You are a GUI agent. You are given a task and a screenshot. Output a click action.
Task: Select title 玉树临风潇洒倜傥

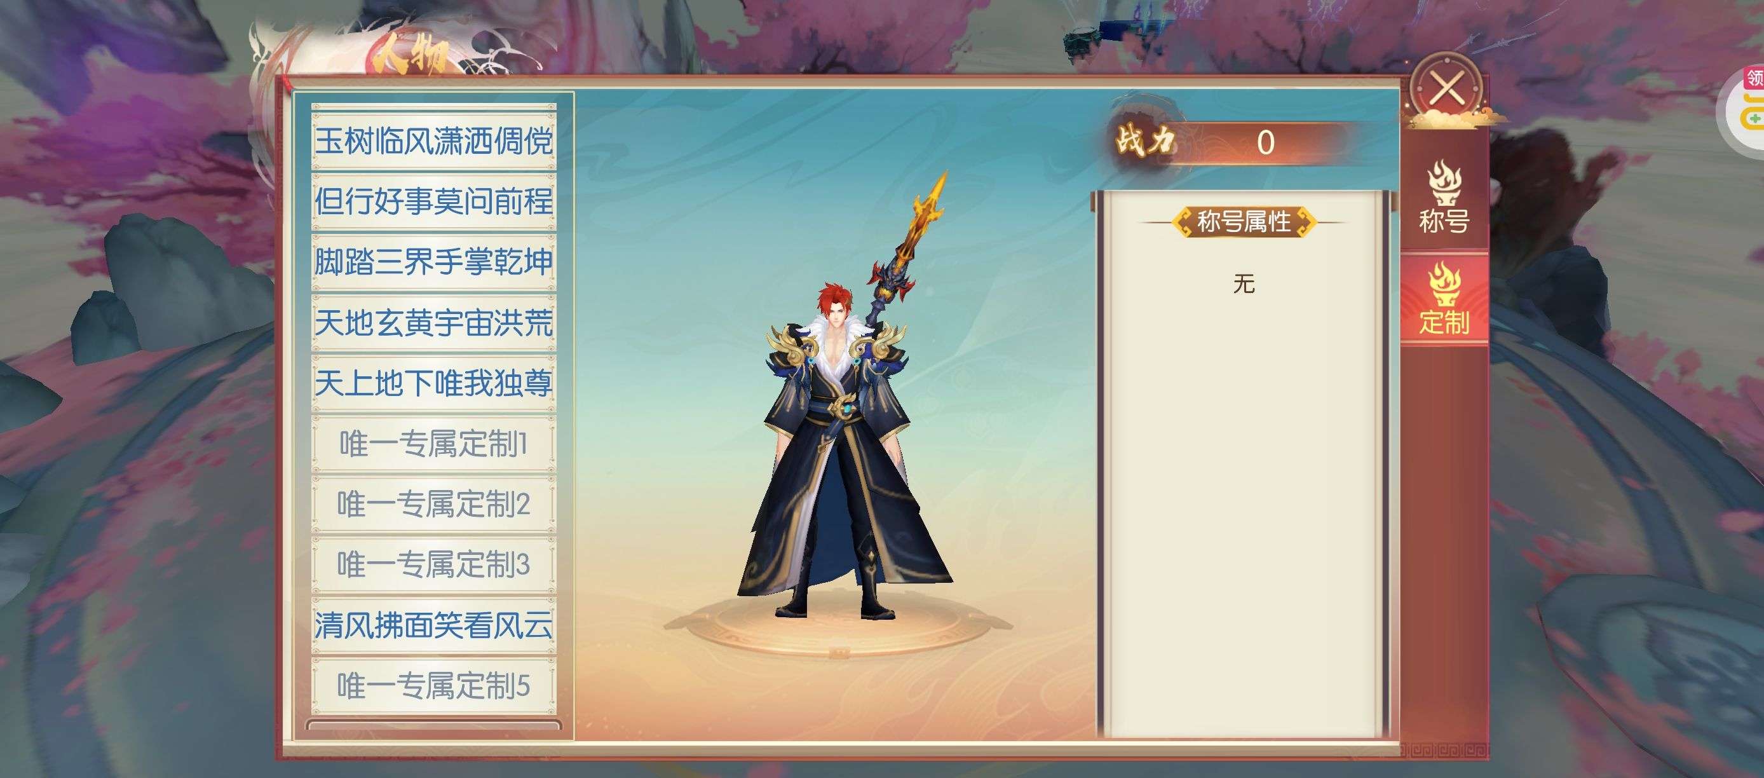(x=433, y=140)
